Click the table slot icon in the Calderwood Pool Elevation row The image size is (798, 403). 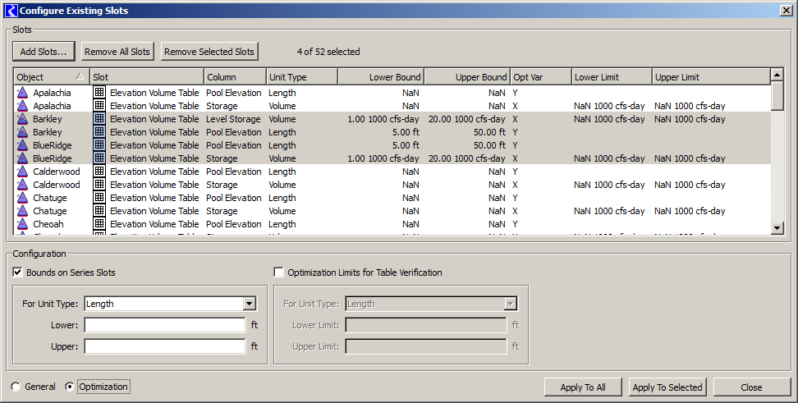coord(99,171)
